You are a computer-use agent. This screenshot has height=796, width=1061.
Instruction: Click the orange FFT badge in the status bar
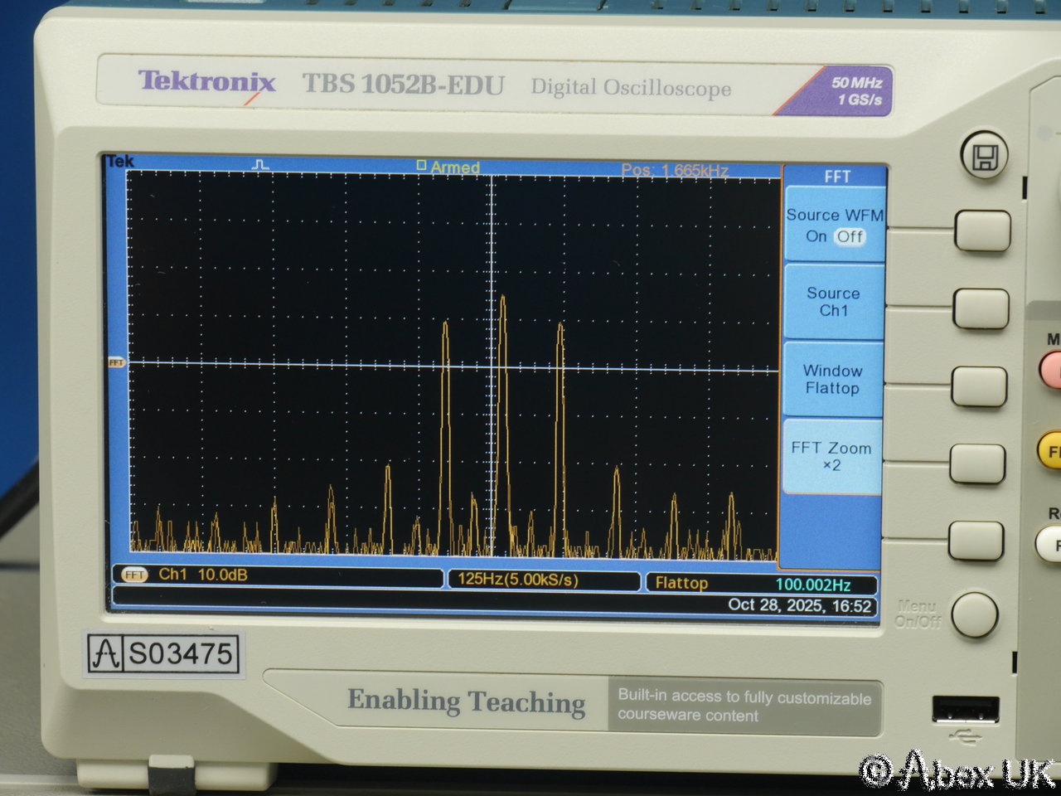(x=134, y=575)
